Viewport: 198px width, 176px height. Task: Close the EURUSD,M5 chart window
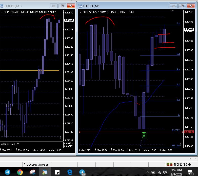191,6
